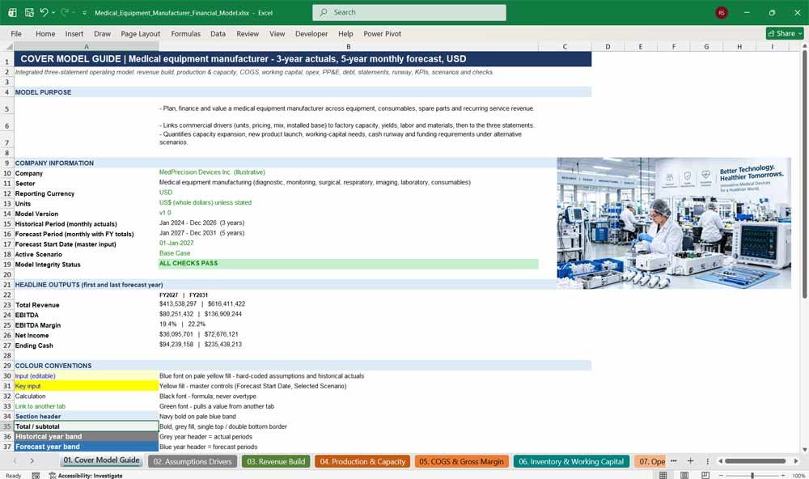Add a new sheet with plus icon

[x=690, y=461]
